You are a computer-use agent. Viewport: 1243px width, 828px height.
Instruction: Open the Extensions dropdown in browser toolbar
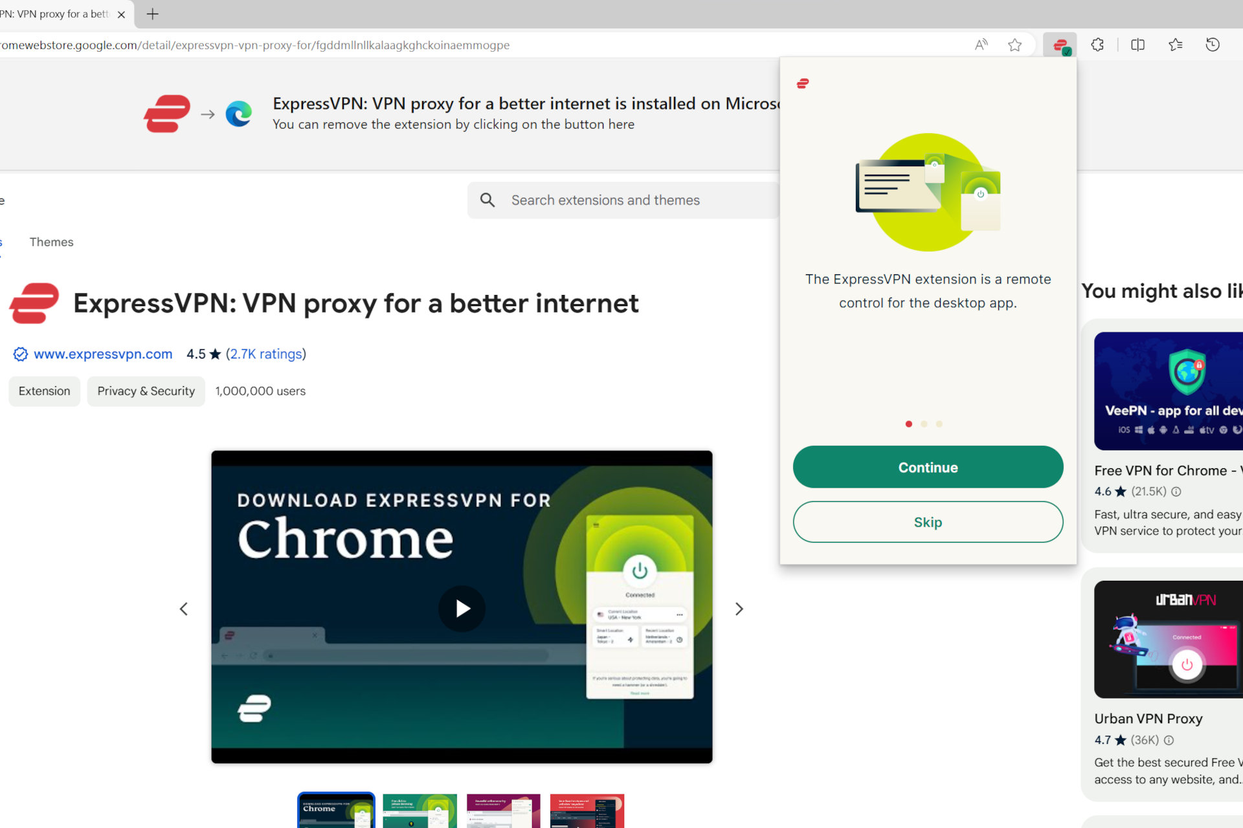pos(1097,43)
